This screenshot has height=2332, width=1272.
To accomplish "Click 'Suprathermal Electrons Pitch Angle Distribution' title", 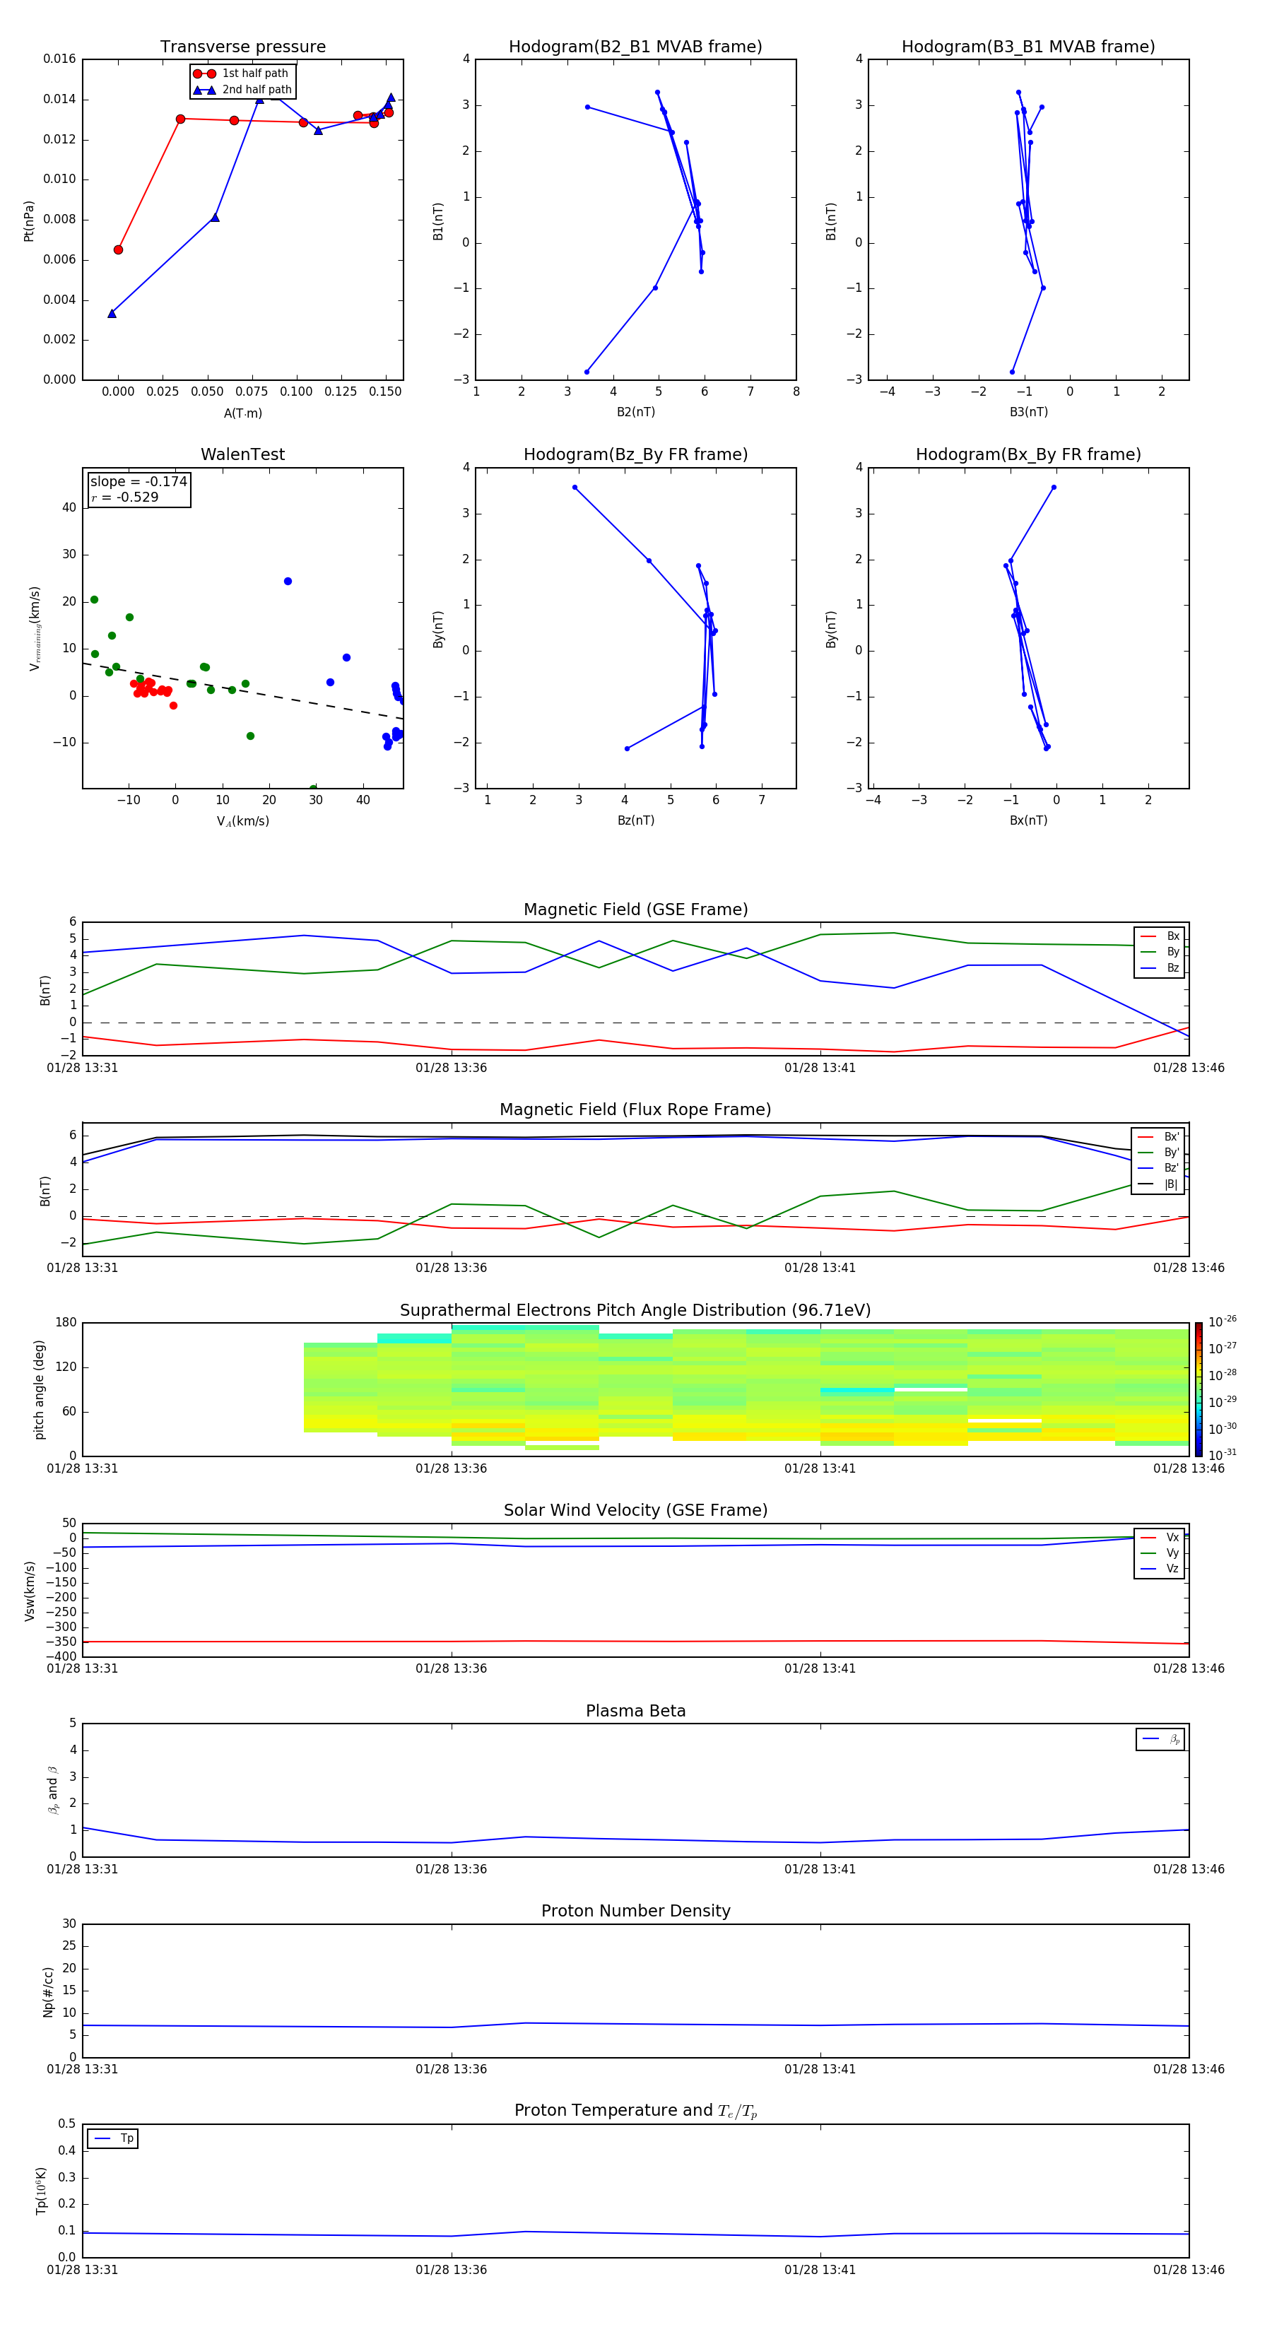I will click(x=635, y=1311).
